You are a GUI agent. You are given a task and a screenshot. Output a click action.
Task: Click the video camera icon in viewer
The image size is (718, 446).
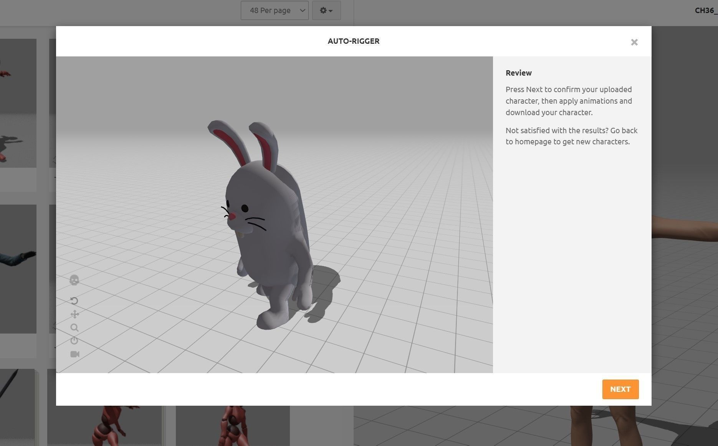click(75, 354)
